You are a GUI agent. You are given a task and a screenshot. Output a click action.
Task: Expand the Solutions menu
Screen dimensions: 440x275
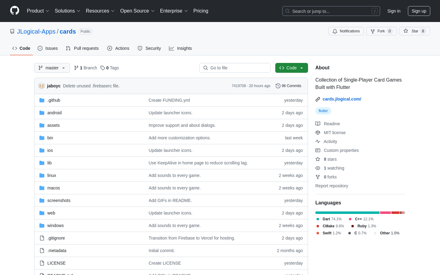[68, 11]
